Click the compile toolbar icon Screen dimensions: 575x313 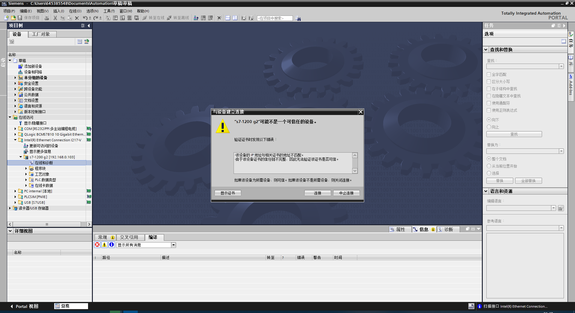108,18
